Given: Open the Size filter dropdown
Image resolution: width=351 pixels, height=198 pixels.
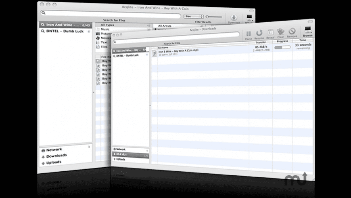Looking at the screenshot, I should pyautogui.click(x=194, y=17).
